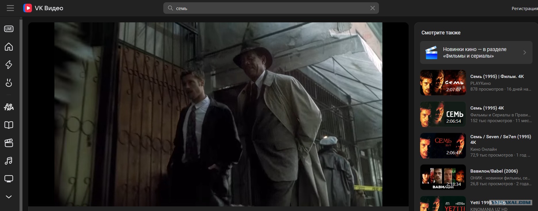Open thumbnail with duration 2:06:54
The width and height of the screenshot is (538, 211).
443,114
